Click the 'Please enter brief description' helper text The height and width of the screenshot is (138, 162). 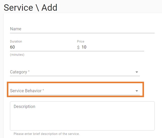tap(47, 134)
